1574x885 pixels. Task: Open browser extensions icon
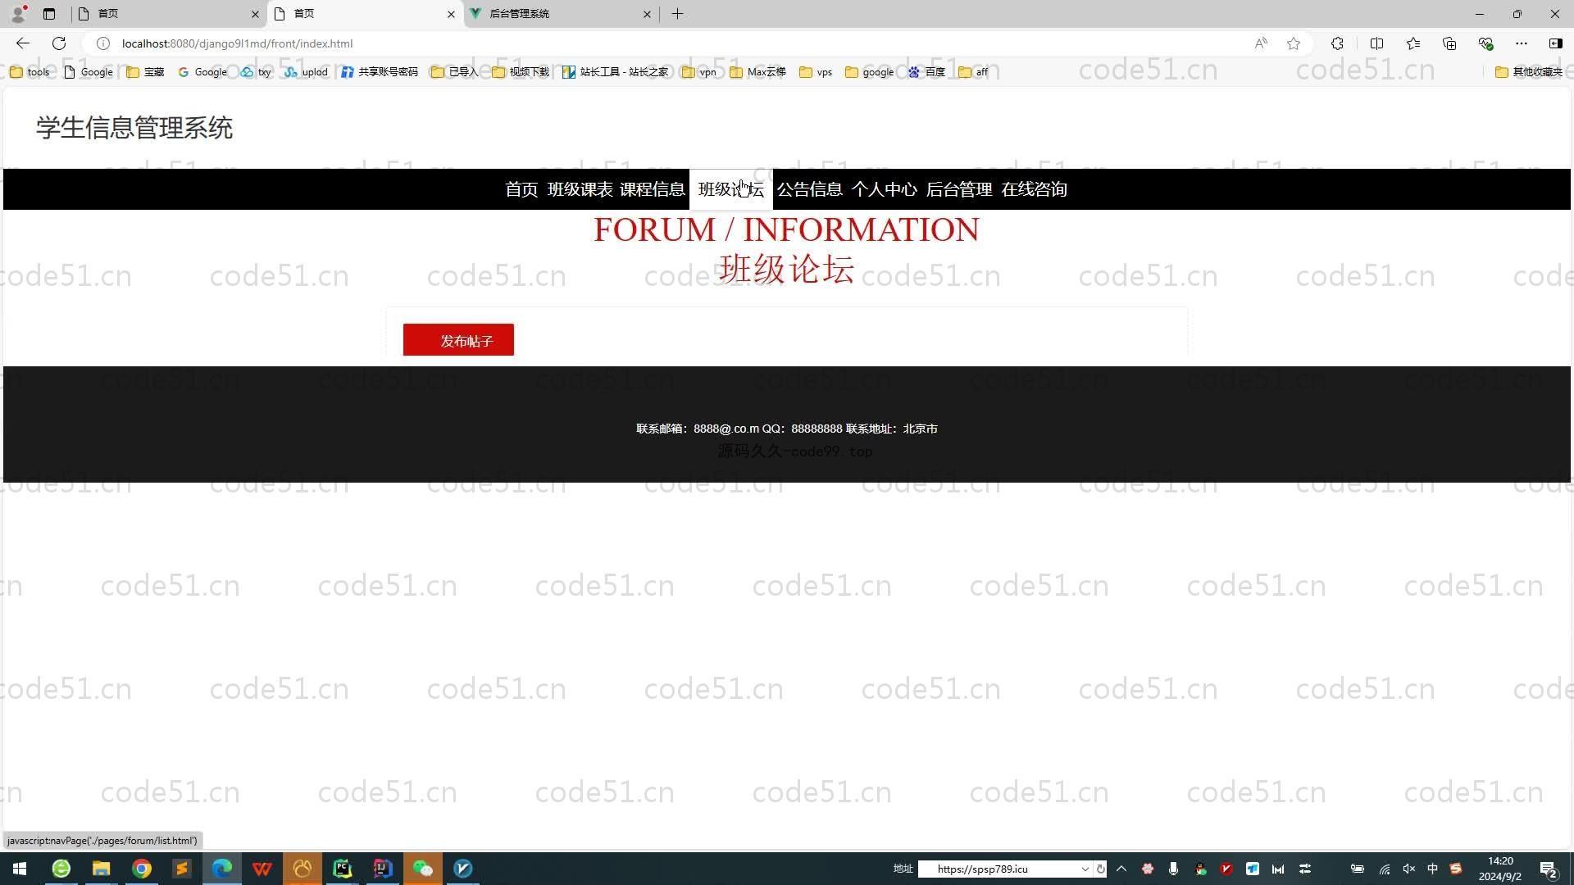coord(1337,43)
